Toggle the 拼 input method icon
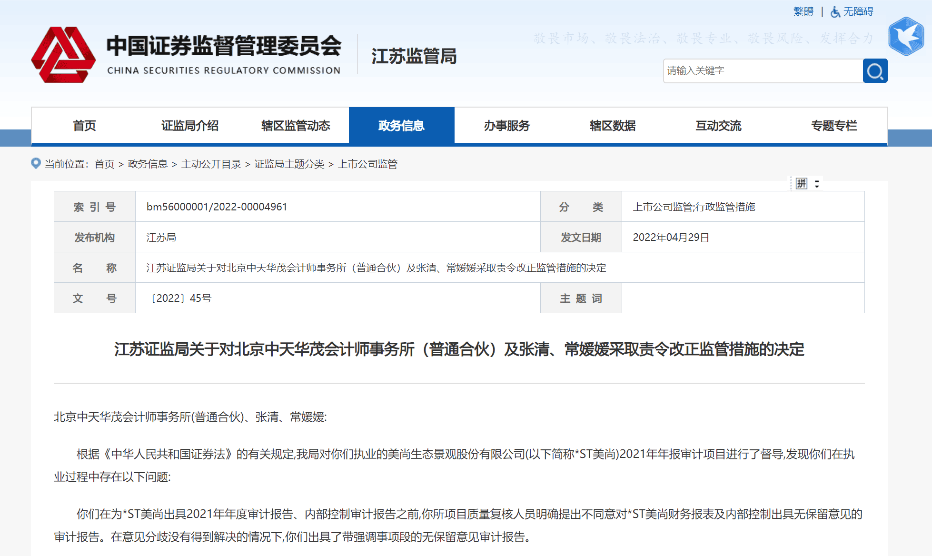The width and height of the screenshot is (932, 556). [x=802, y=184]
